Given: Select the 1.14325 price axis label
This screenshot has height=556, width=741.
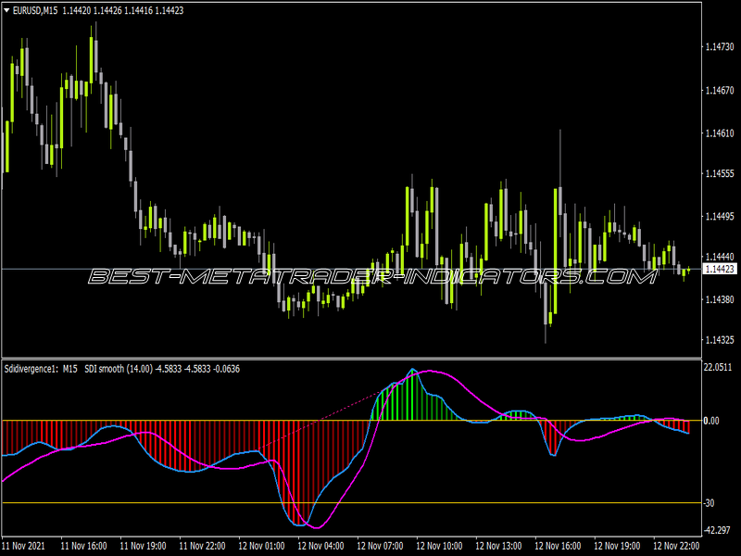Looking at the screenshot, I should point(720,340).
